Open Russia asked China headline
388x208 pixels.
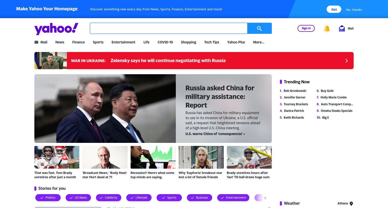point(220,96)
